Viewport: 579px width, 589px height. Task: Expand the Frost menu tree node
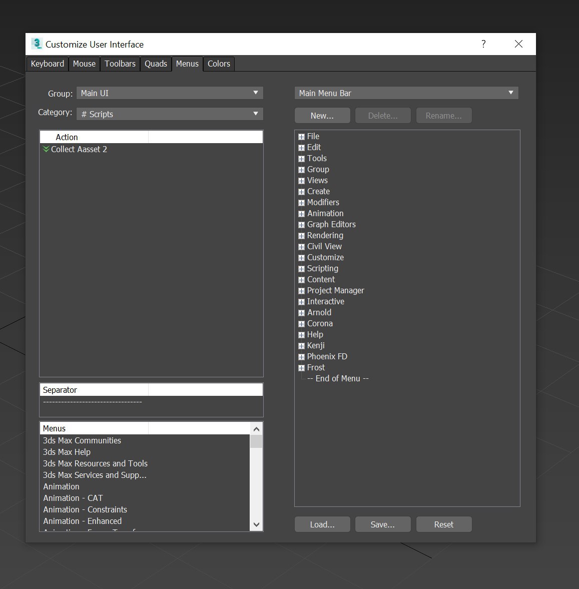point(301,368)
